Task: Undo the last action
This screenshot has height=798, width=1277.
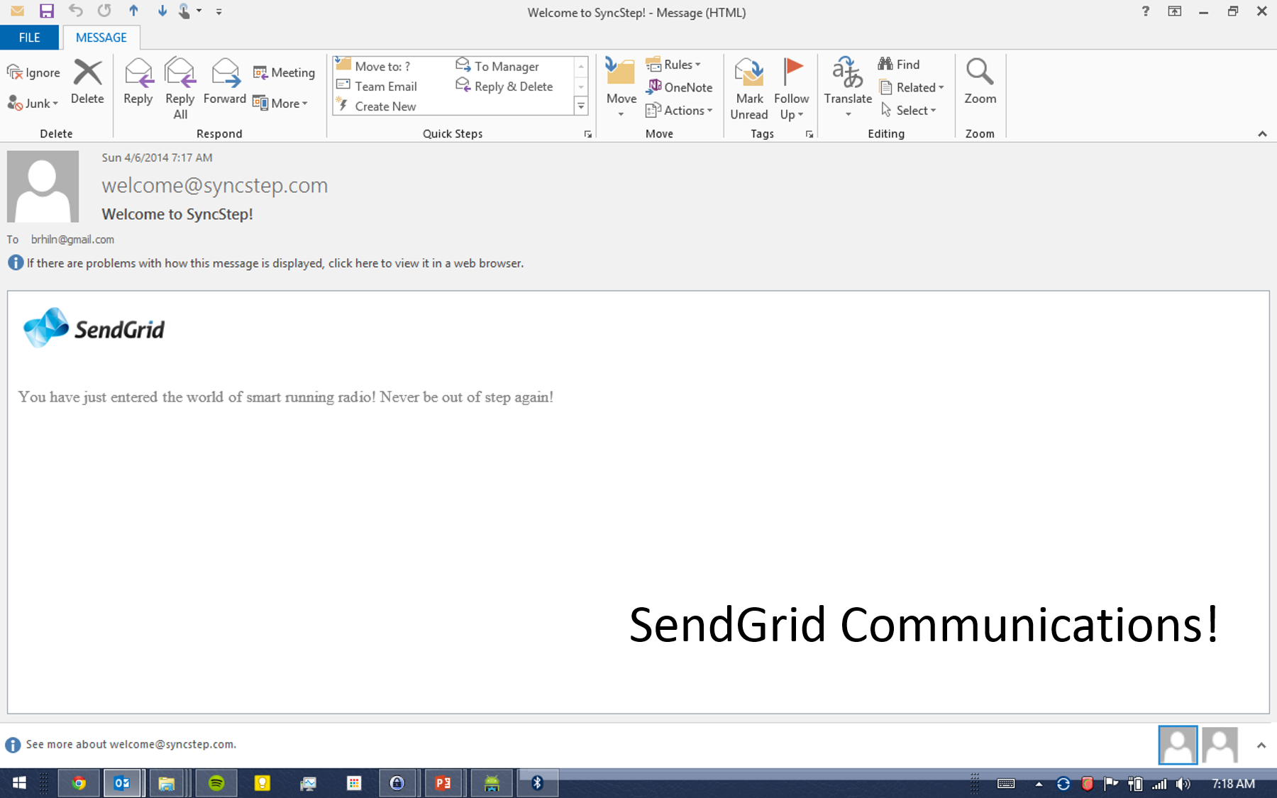Action: tap(76, 11)
